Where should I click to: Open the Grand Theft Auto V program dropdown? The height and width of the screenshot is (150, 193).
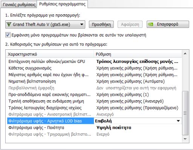coord(45,24)
